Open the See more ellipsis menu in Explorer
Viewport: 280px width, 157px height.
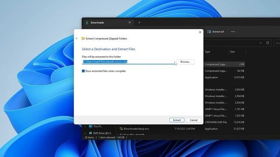pos(233,32)
